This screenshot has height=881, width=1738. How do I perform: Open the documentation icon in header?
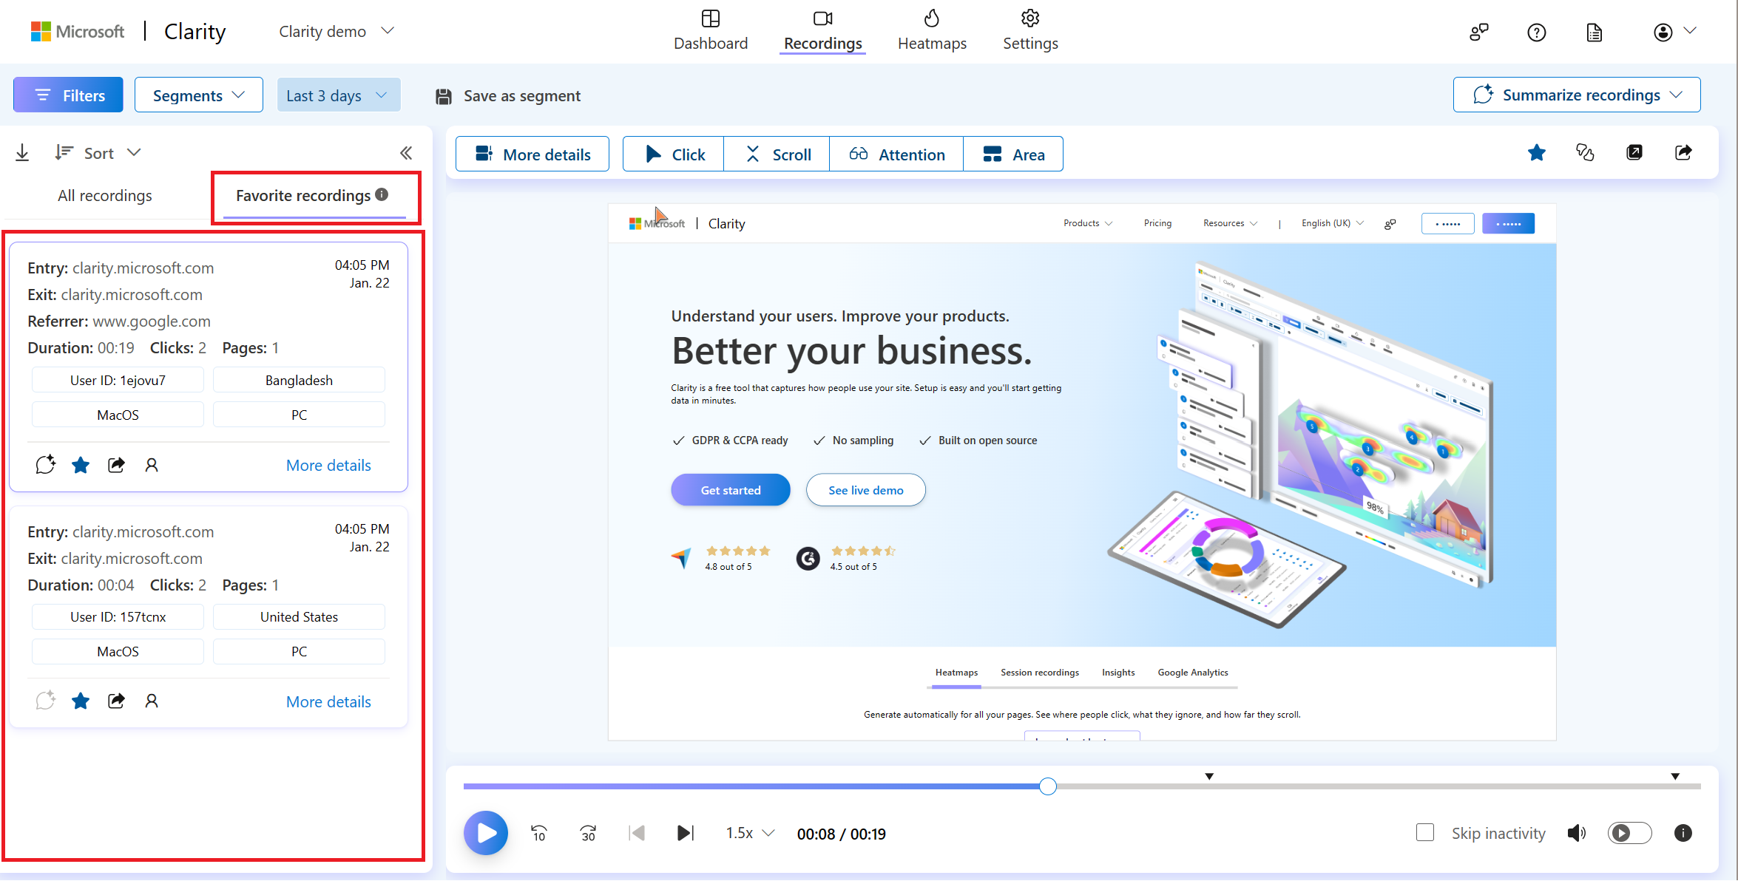1595,32
